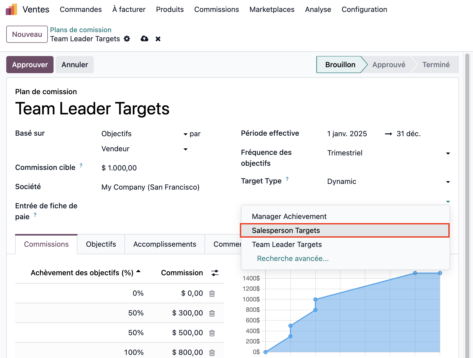
Task: Sort by Achèvement des objectifs column arrow
Action: coord(139,271)
